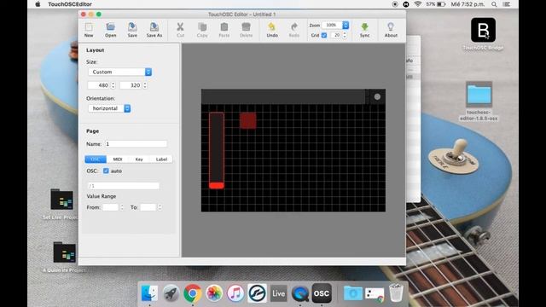Open the TouchOSCEditor menu in menu bar

pos(70,4)
